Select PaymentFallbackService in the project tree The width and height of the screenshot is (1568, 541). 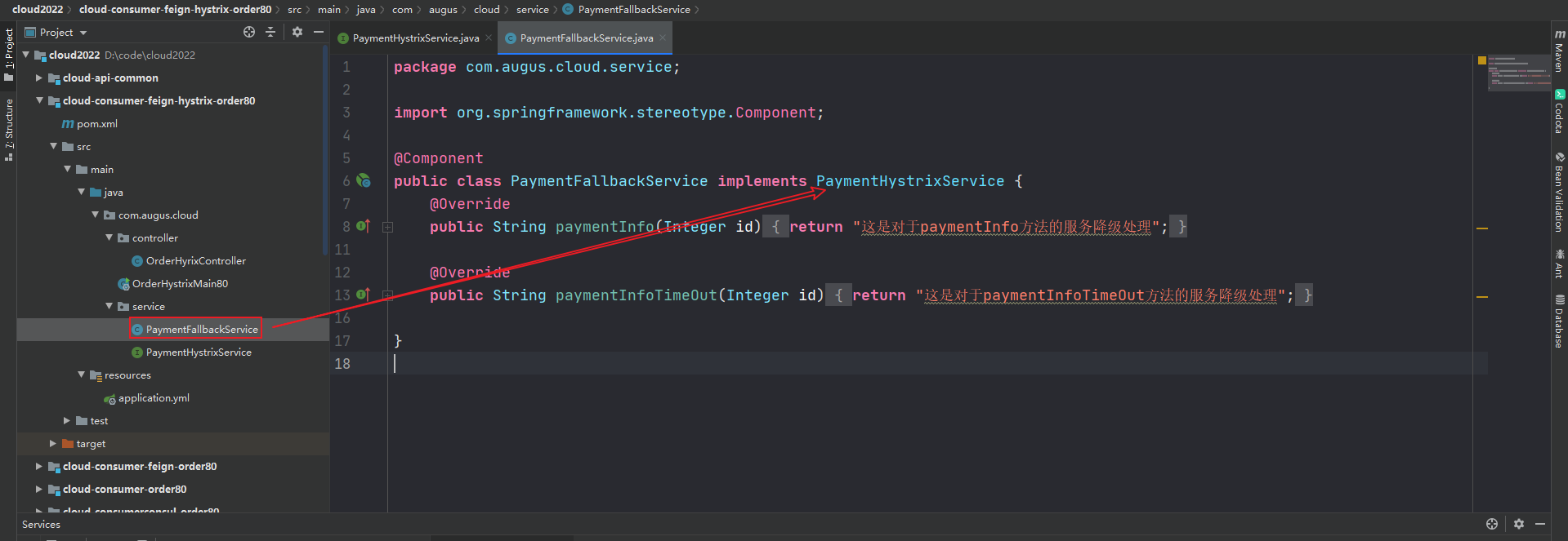(194, 329)
